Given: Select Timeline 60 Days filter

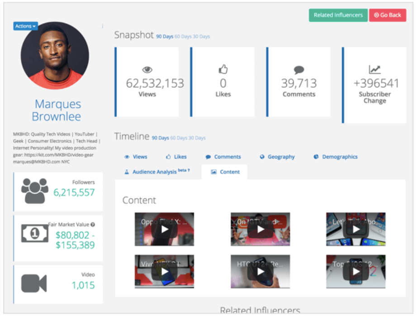Looking at the screenshot, I should coord(179,138).
